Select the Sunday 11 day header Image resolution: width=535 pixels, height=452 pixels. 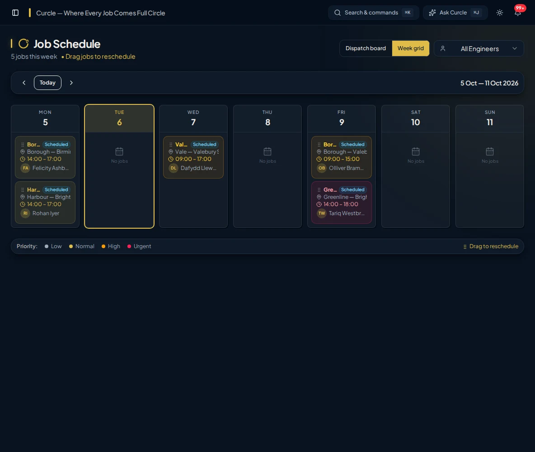(x=490, y=118)
